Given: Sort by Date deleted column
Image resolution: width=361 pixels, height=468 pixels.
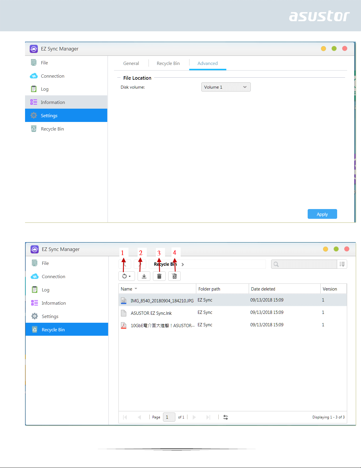Looking at the screenshot, I should [x=285, y=289].
